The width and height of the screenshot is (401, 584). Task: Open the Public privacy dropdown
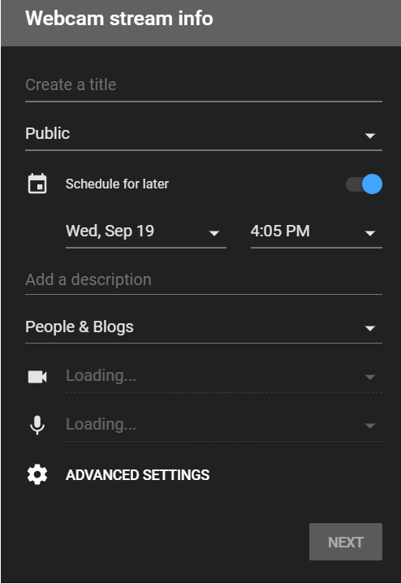click(204, 134)
